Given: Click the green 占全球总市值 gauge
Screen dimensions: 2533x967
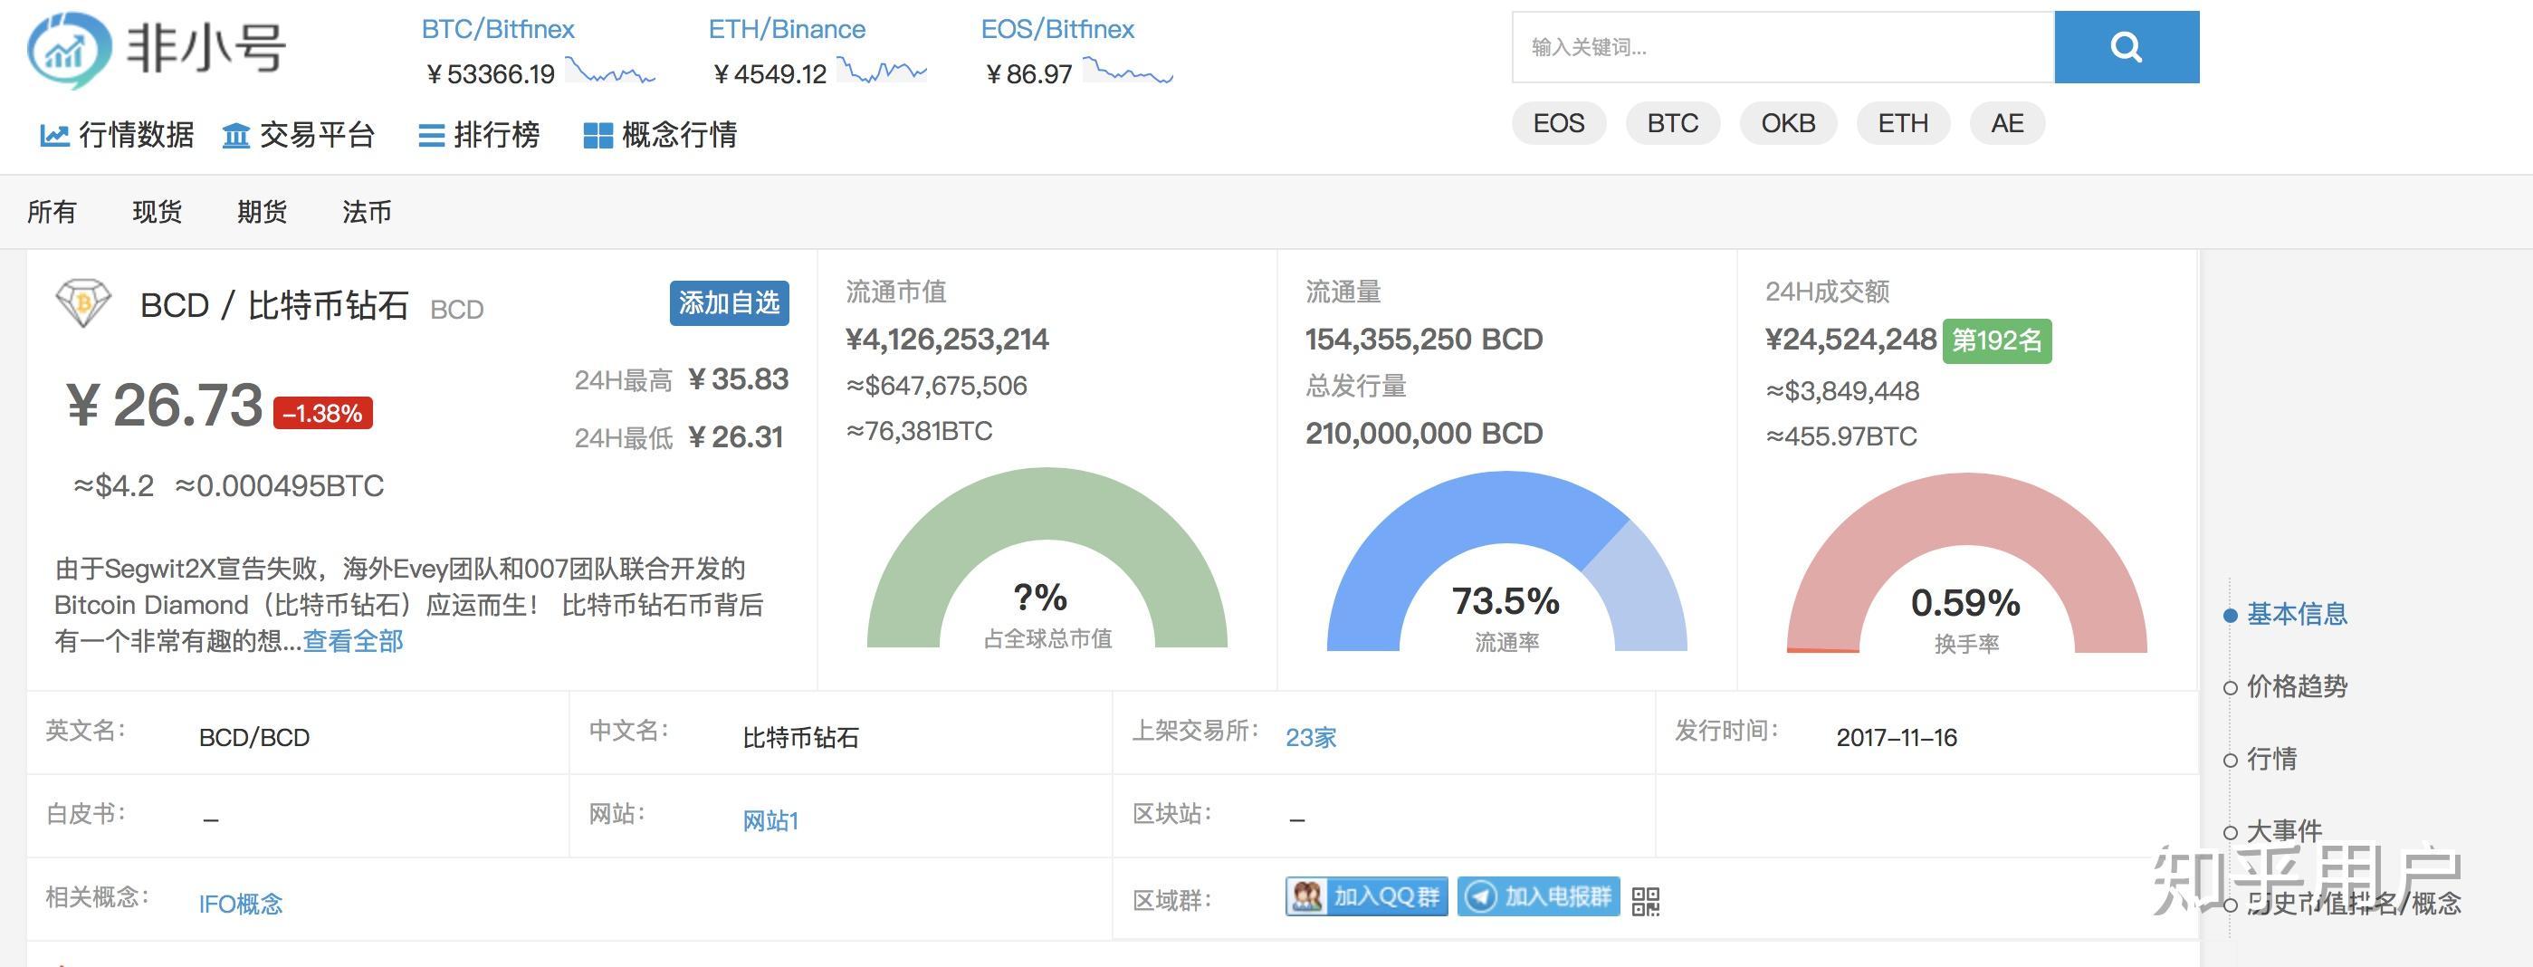Looking at the screenshot, I should pyautogui.click(x=1047, y=559).
